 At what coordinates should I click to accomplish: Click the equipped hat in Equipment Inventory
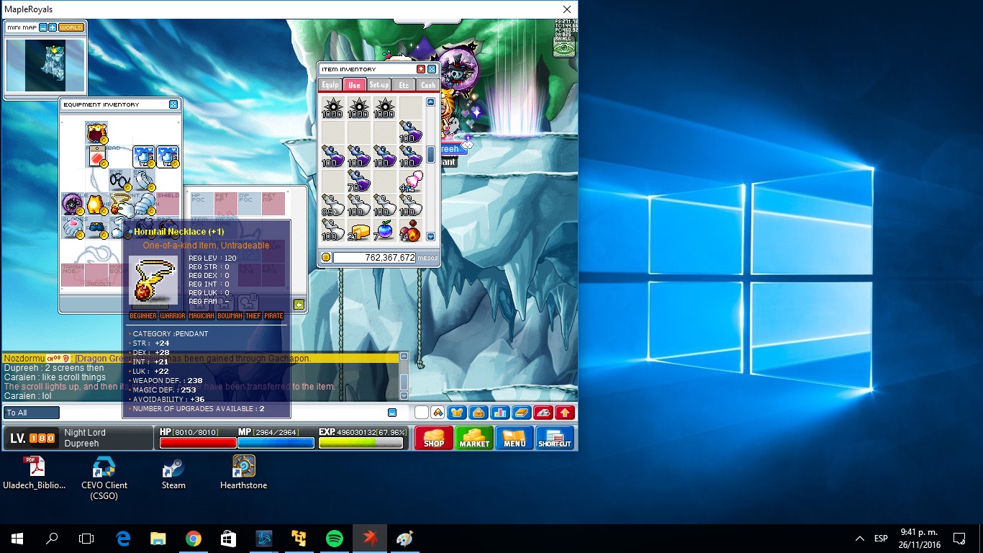pos(96,133)
